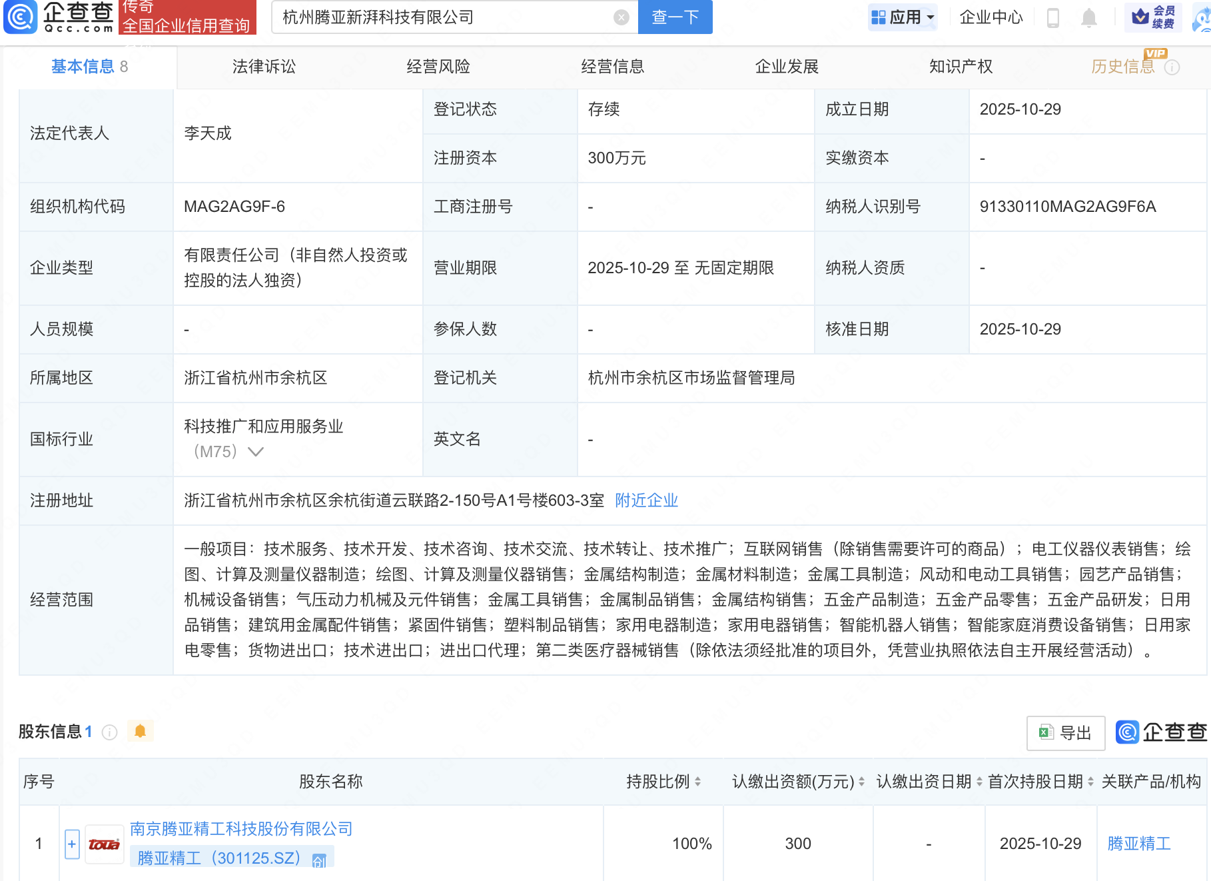The height and width of the screenshot is (881, 1211).
Task: Open the 附近企业 link
Action: pyautogui.click(x=646, y=500)
